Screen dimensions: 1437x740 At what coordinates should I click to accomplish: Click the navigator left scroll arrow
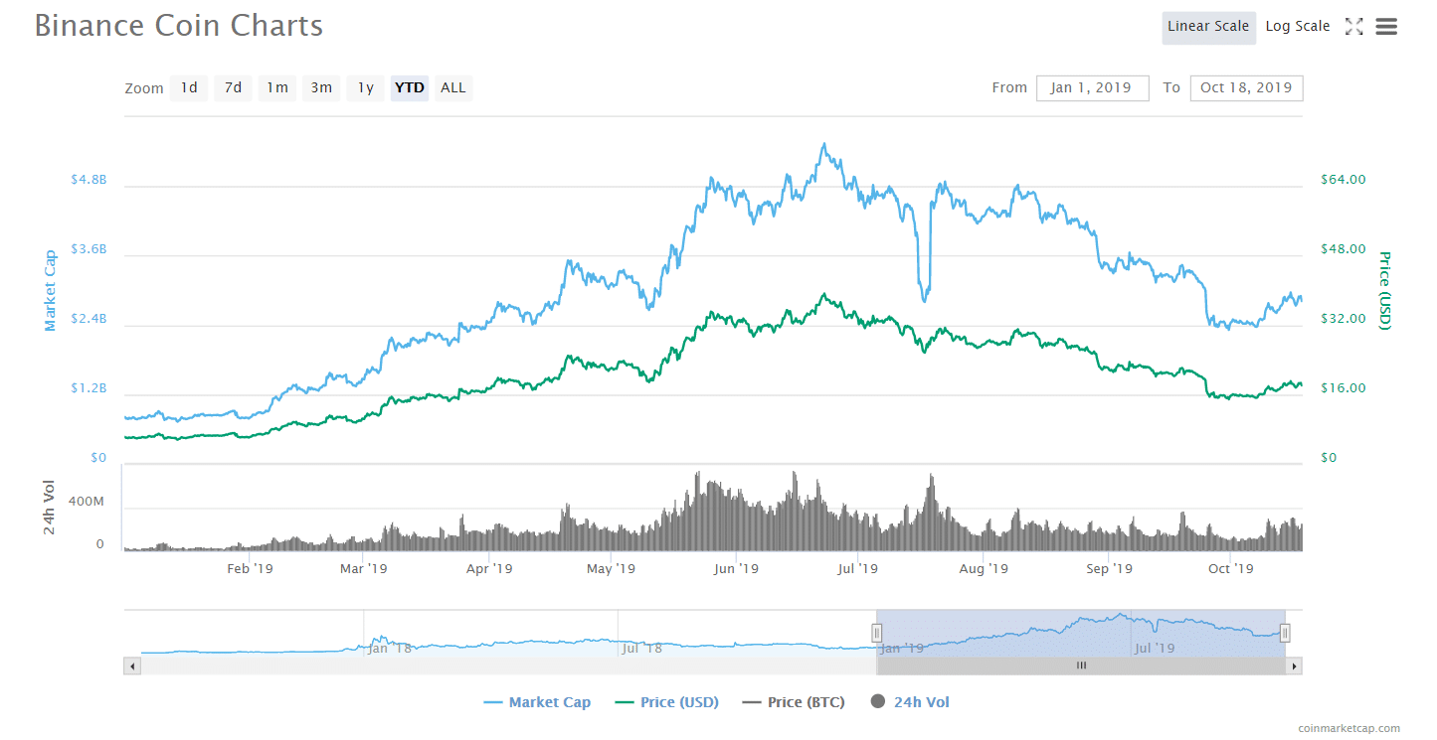(132, 666)
